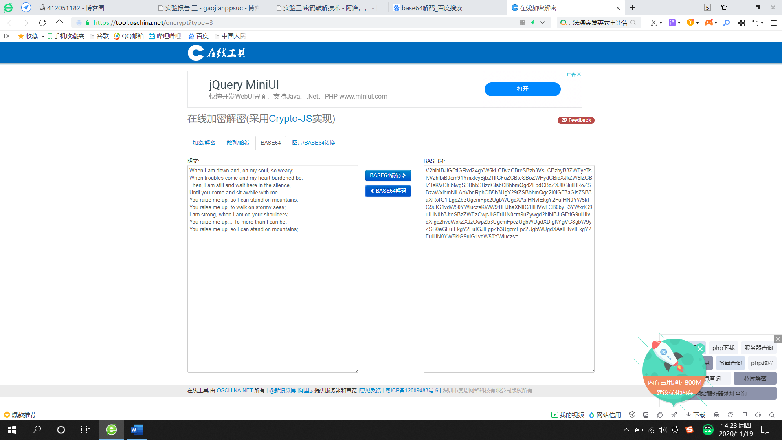
Task: Open the Crypto-JS link in heading
Action: (x=290, y=119)
